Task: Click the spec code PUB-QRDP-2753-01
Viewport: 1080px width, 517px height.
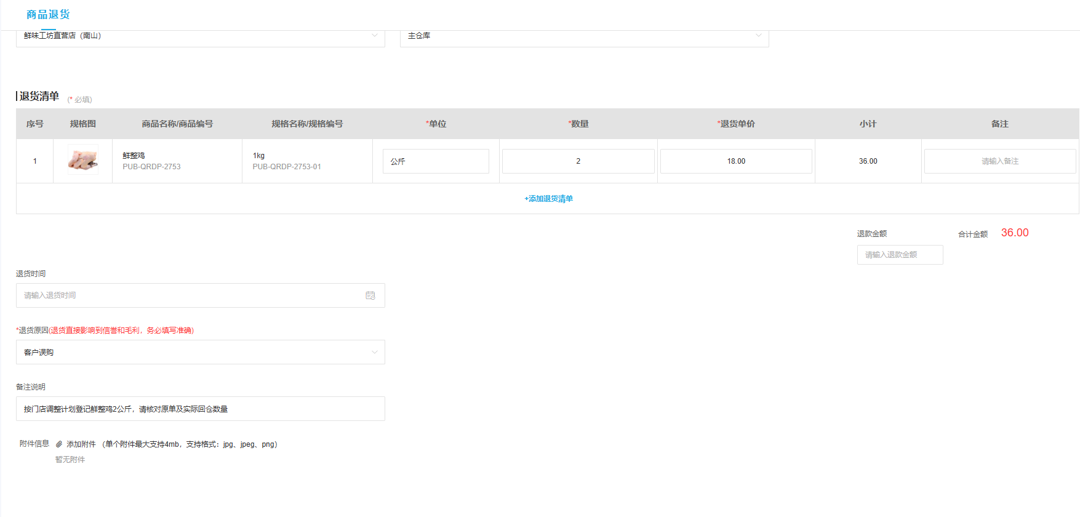Action: coord(287,167)
